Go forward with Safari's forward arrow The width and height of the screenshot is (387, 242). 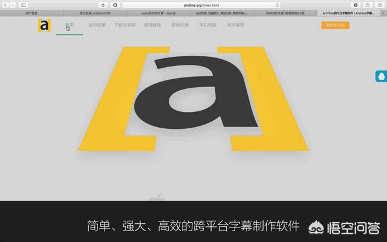coord(12,5)
